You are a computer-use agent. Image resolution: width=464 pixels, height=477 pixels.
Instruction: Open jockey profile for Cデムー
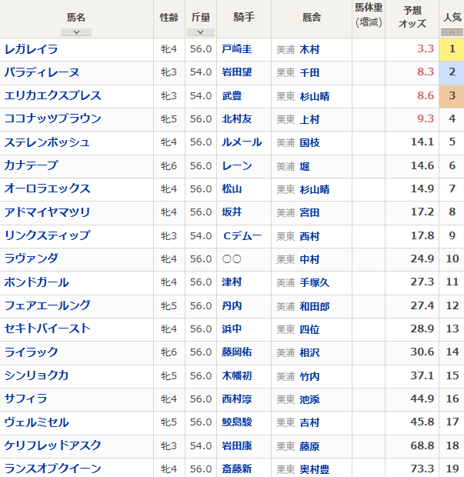[242, 235]
